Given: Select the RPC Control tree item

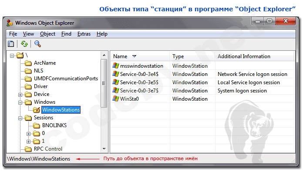Looking at the screenshot, I should tap(48, 149).
